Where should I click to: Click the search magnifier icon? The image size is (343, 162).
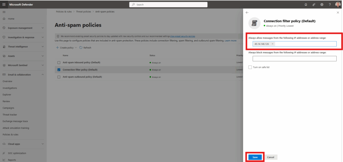[x=133, y=5]
